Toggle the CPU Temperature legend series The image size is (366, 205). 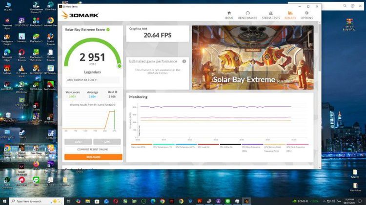point(163,146)
